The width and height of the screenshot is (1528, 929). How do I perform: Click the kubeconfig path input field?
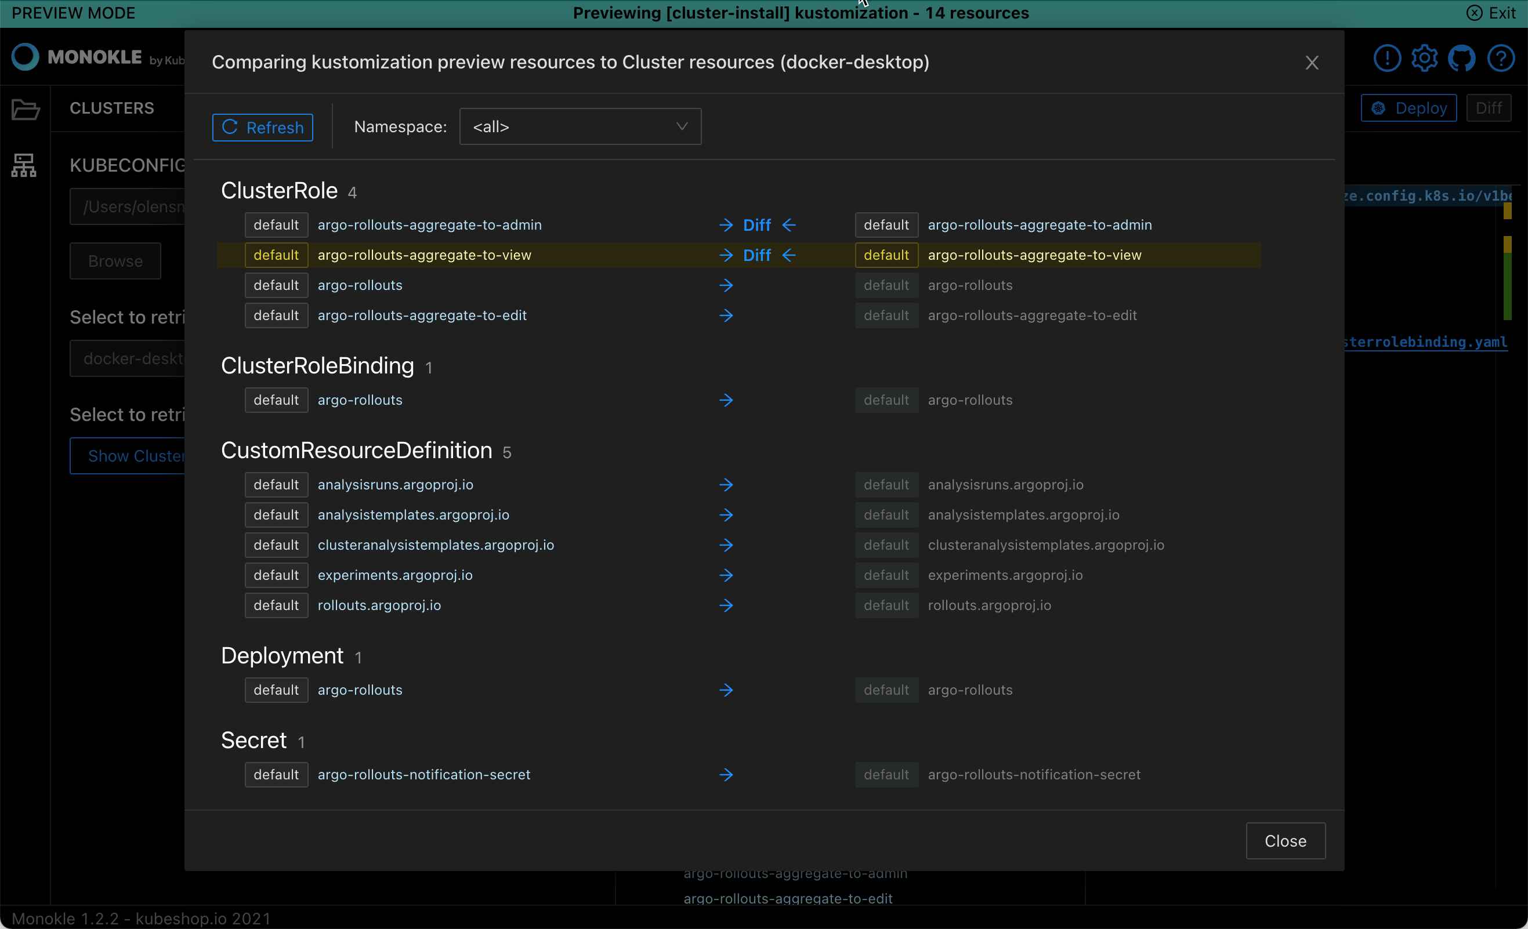(127, 206)
